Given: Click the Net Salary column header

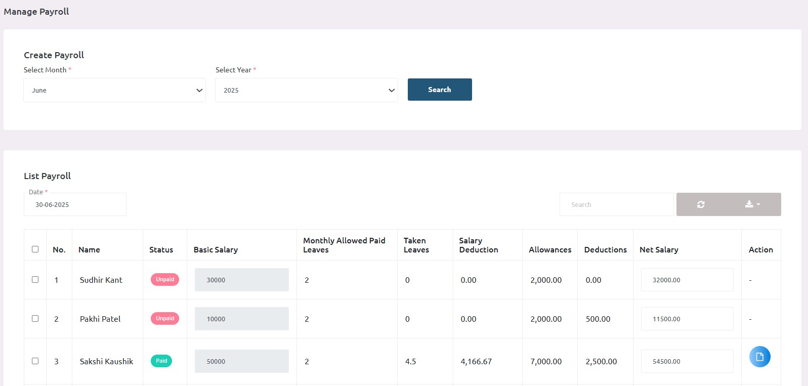Looking at the screenshot, I should [x=659, y=249].
